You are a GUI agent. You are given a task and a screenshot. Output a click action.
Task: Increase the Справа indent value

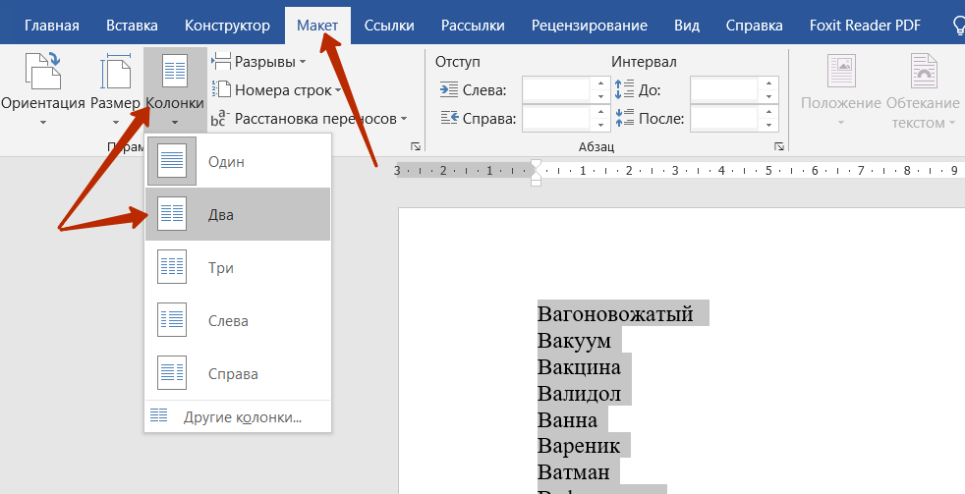pos(600,112)
